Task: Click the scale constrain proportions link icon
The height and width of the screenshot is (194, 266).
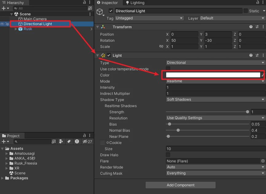Action: 161,47
